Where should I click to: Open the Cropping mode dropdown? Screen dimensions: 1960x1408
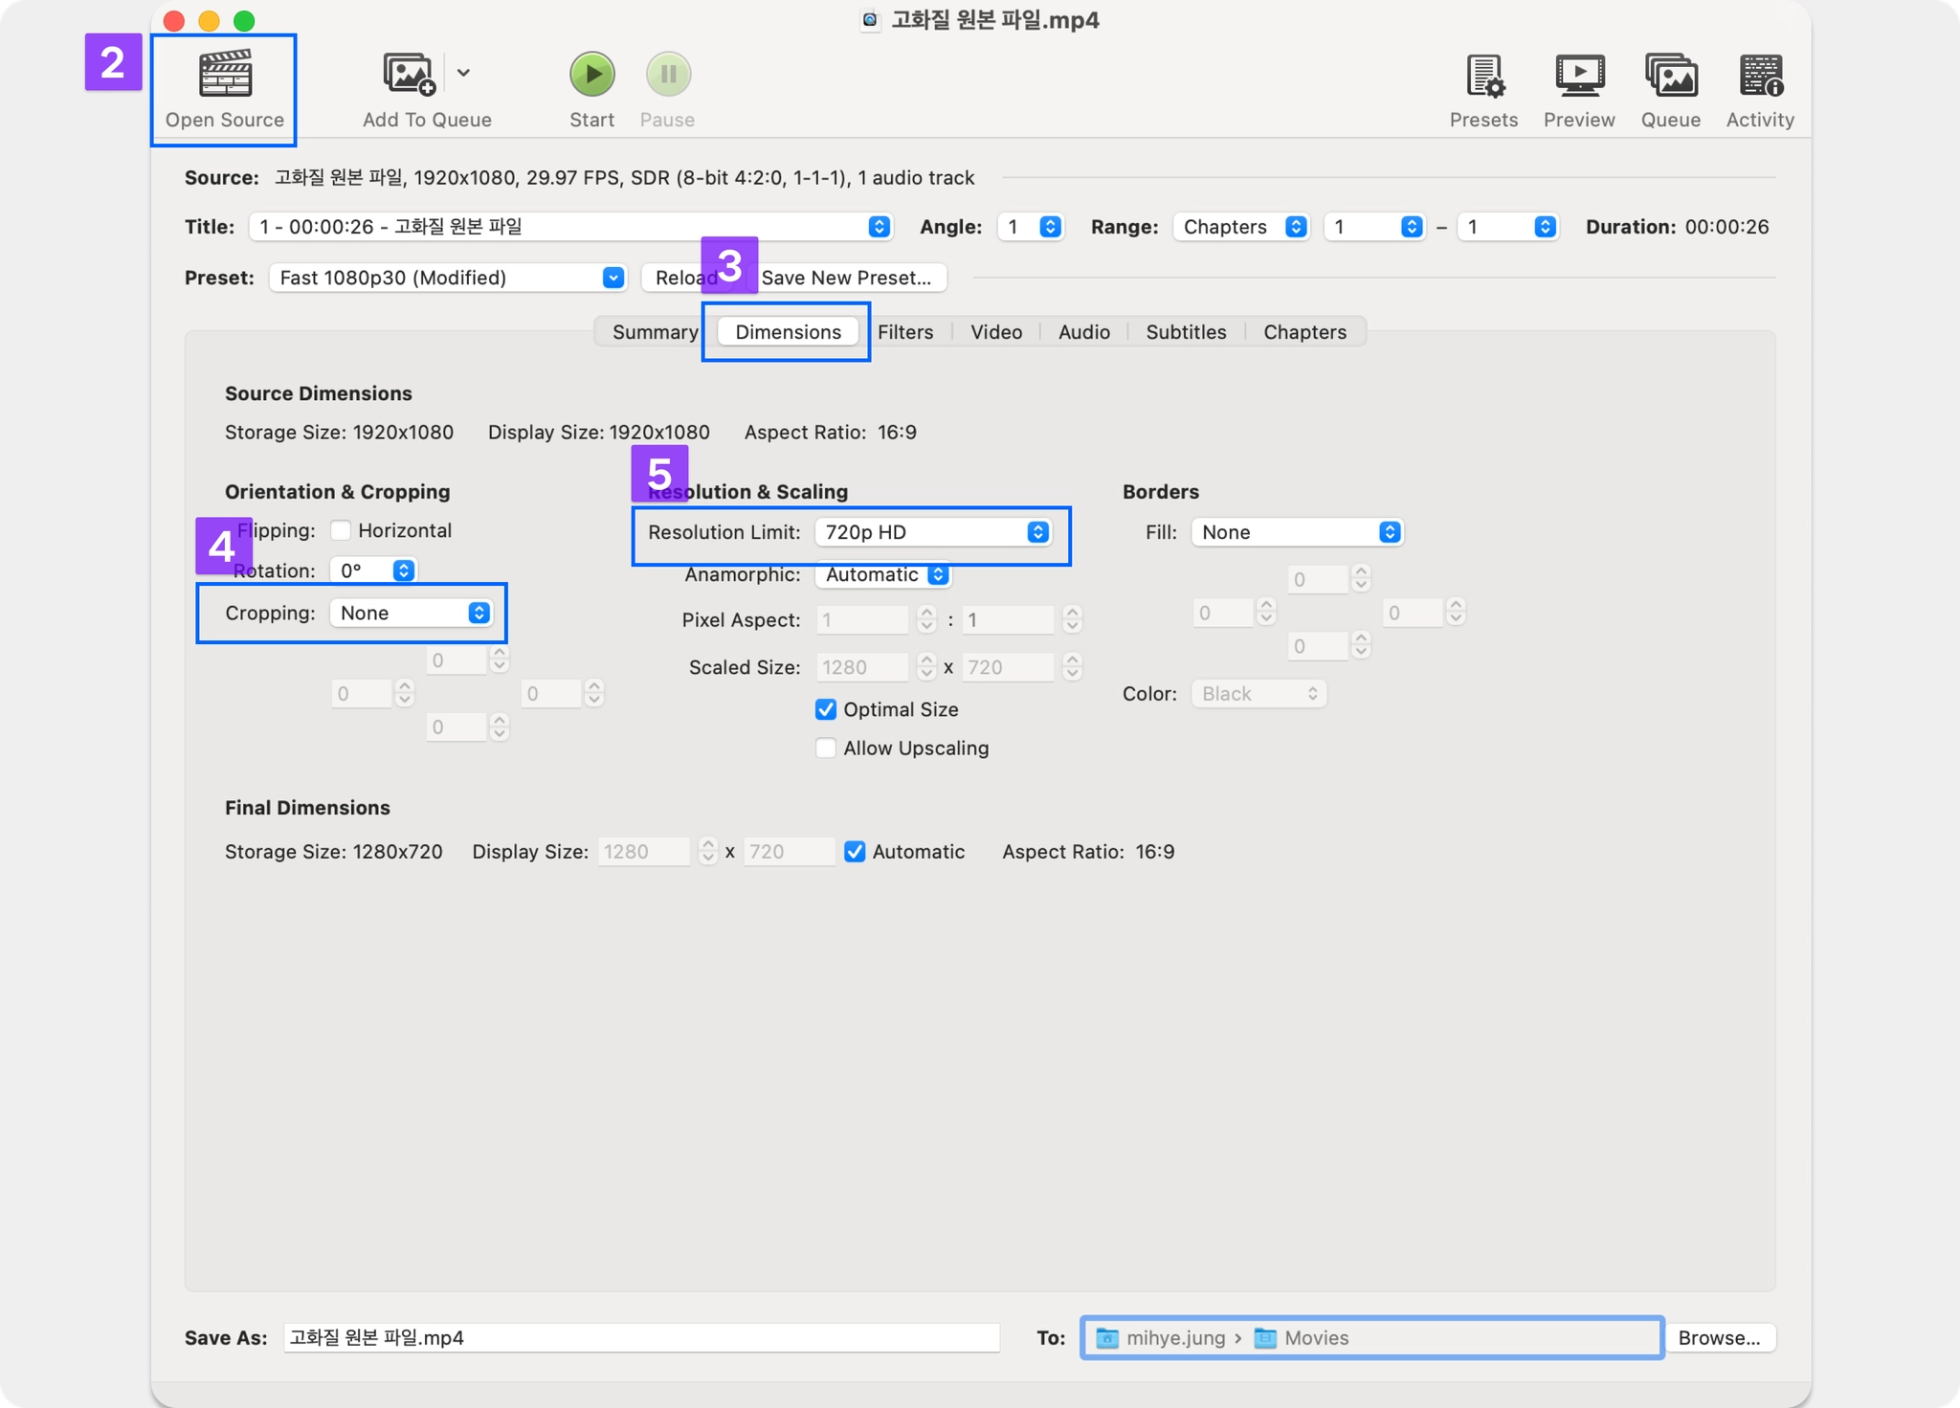(412, 614)
